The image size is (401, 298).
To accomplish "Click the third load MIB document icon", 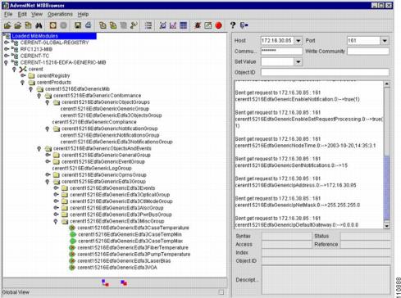I will [x=28, y=25].
